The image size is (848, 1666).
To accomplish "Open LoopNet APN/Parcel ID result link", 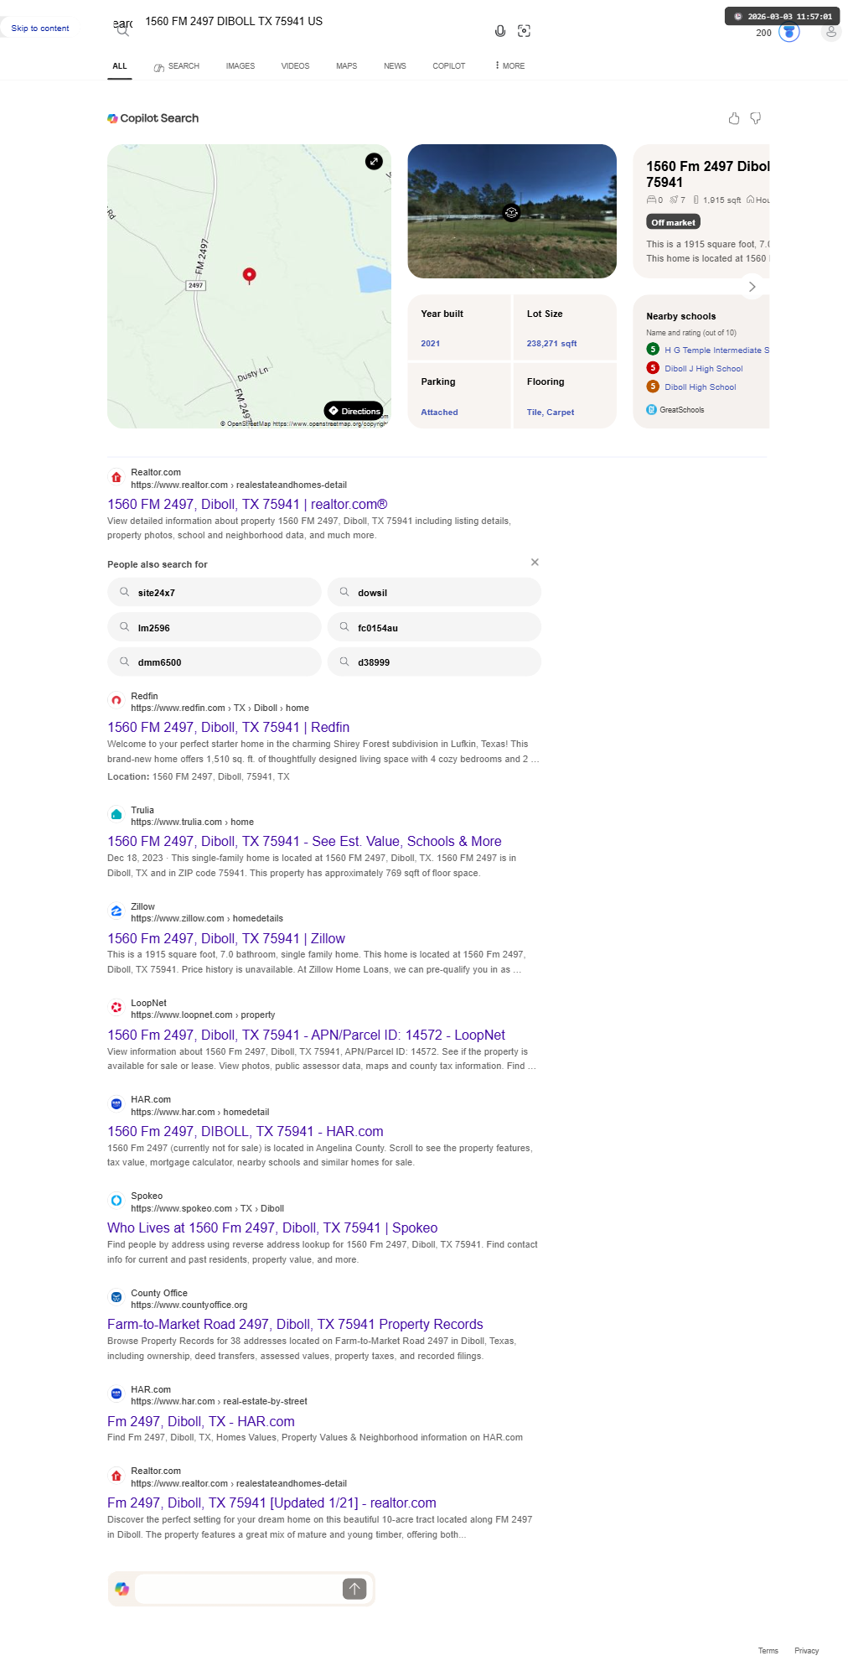I will pos(306,1035).
